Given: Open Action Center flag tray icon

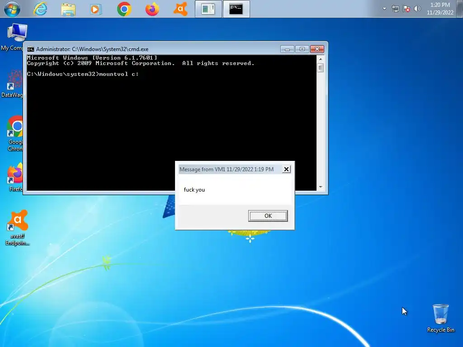Looking at the screenshot, I should click(x=406, y=9).
